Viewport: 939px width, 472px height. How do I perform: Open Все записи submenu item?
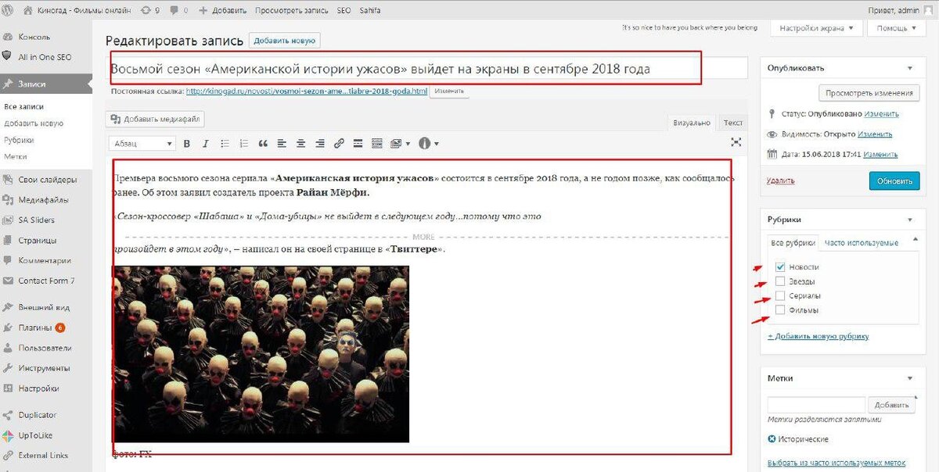23,106
